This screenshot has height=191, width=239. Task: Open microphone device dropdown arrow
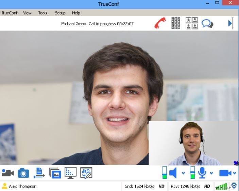211,173
